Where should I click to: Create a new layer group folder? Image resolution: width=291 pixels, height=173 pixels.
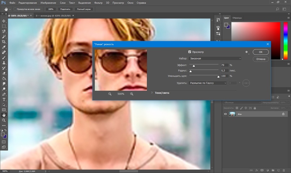pos(273,170)
